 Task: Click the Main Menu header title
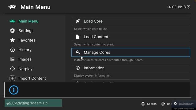pyautogui.click(x=36, y=7)
